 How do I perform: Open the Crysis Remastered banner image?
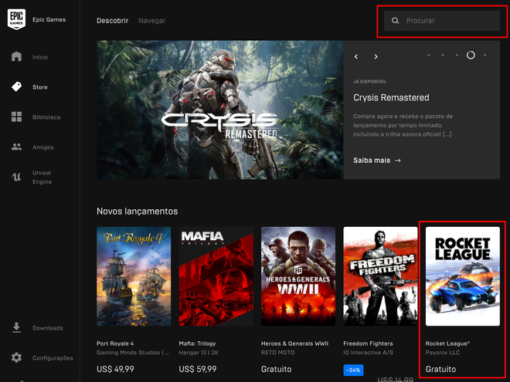[x=220, y=110]
